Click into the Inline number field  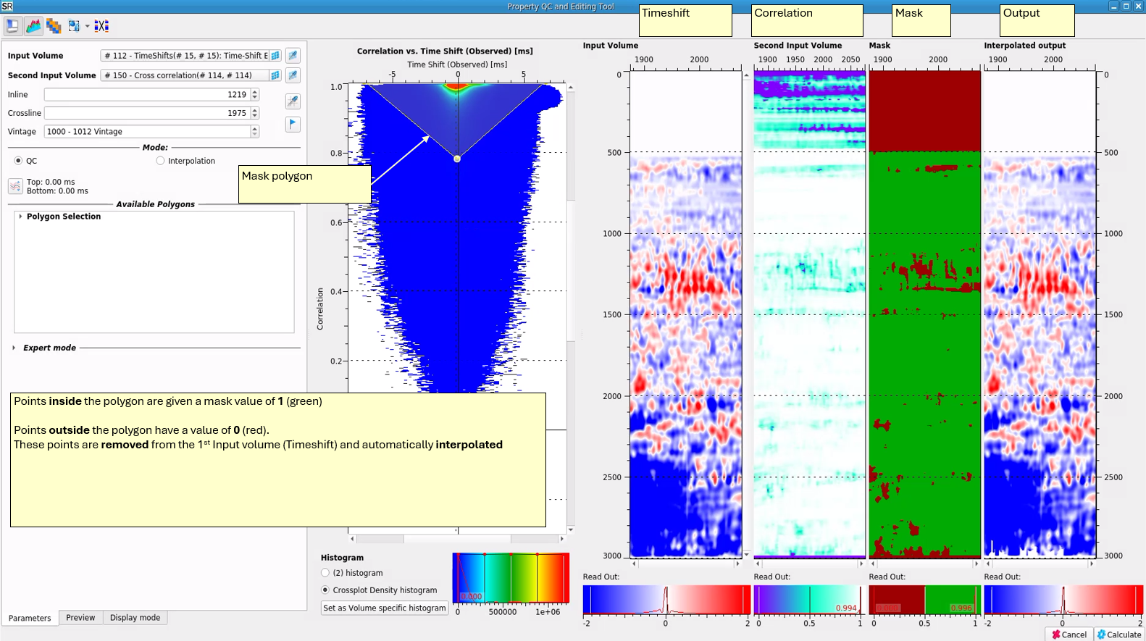click(x=146, y=95)
